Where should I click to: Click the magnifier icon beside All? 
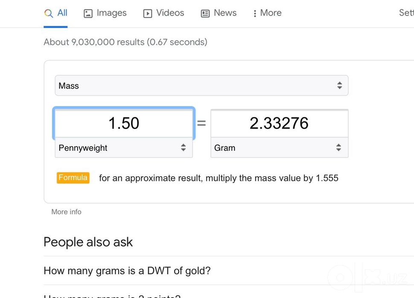pos(49,13)
